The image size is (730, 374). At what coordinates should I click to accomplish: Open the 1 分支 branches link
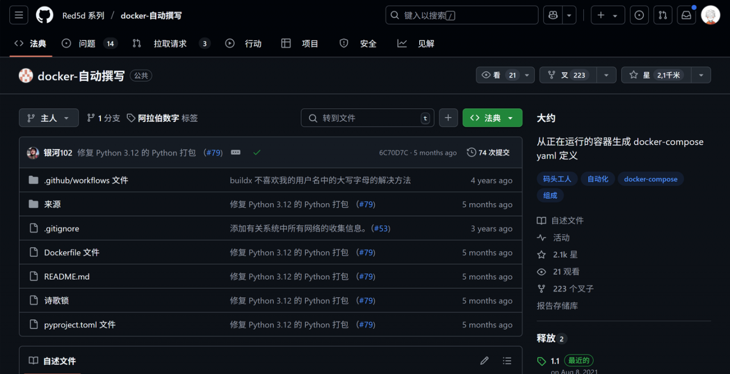(x=103, y=118)
